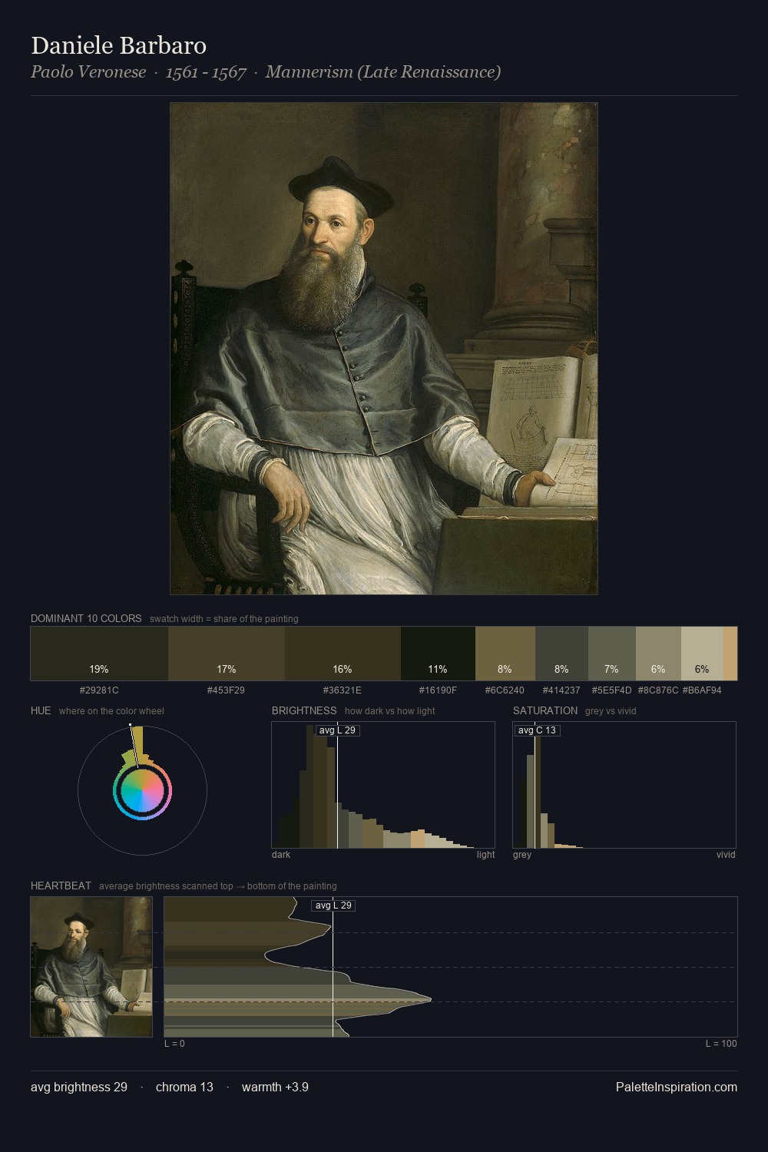Click the 'HEARTBEAT' section heading
This screenshot has width=768, height=1152.
tap(61, 886)
